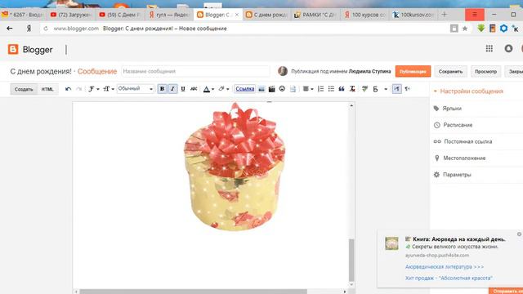Image resolution: width=523 pixels, height=294 pixels.
Task: Open 'Аюрведическая литература >>>' notification link
Action: click(445, 267)
